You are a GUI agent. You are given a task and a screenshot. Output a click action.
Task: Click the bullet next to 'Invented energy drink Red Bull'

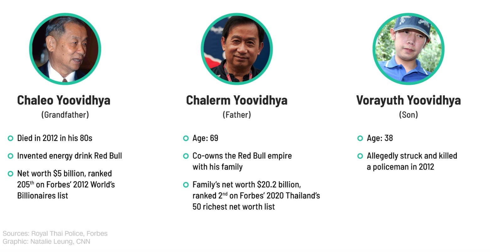pos(10,156)
